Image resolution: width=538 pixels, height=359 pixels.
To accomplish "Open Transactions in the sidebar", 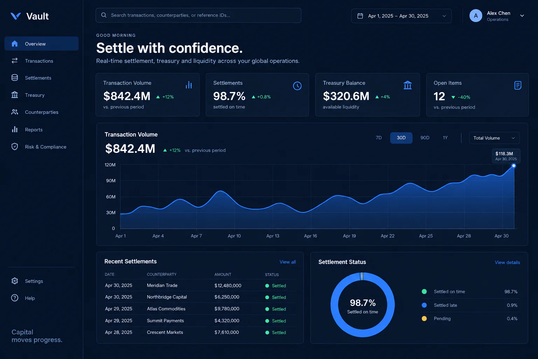I will 41,61.
